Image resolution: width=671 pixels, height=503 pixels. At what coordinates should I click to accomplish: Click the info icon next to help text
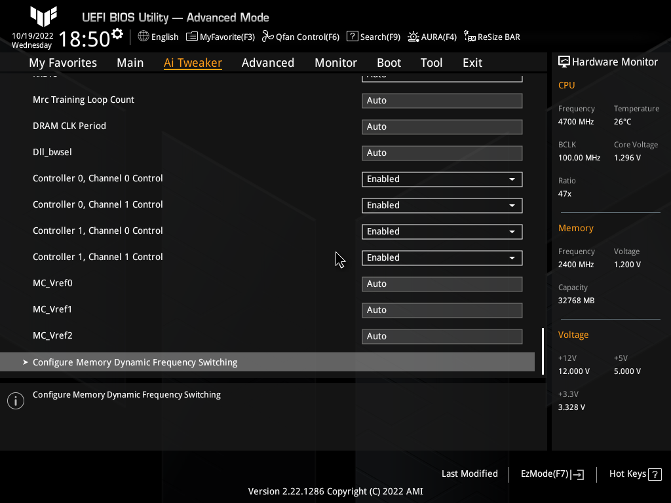point(15,400)
